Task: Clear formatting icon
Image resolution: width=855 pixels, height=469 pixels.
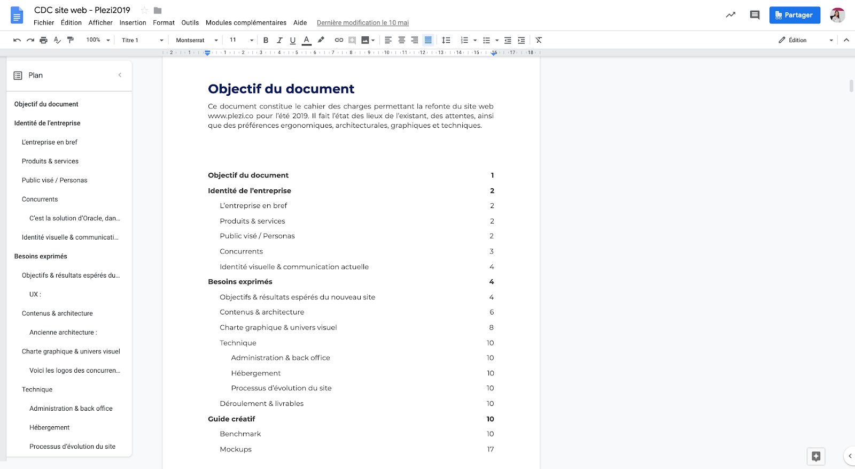Action: (539, 40)
